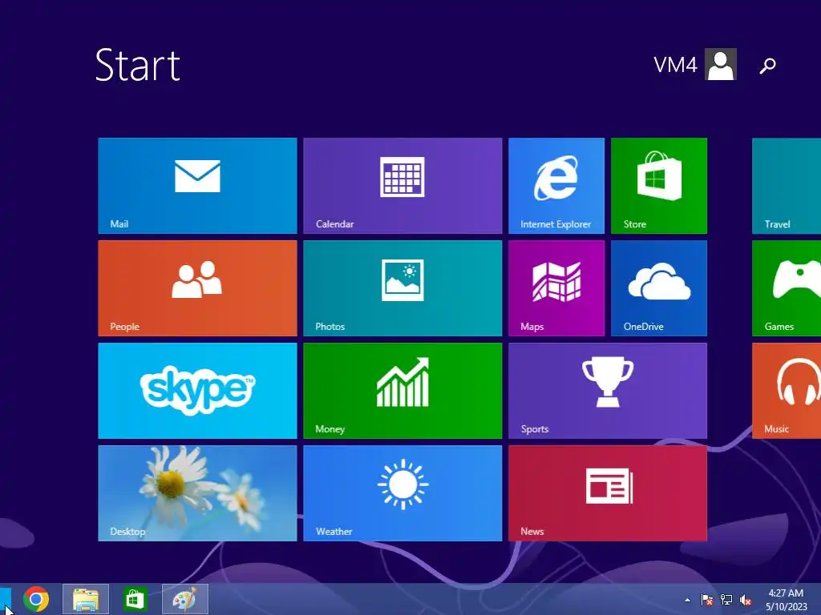Open the VM4 user account picture
Viewport: 821px width, 615px height.
pyautogui.click(x=721, y=64)
